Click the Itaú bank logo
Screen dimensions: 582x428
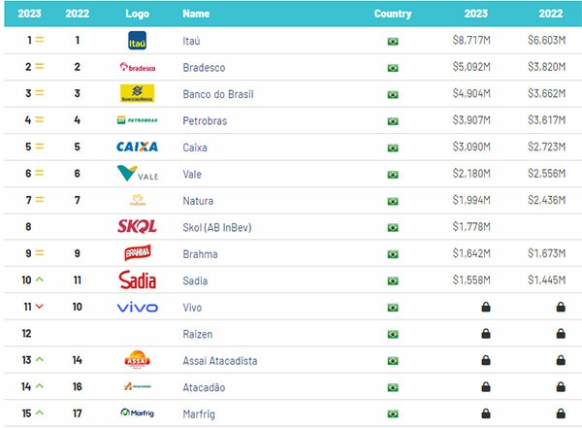137,41
